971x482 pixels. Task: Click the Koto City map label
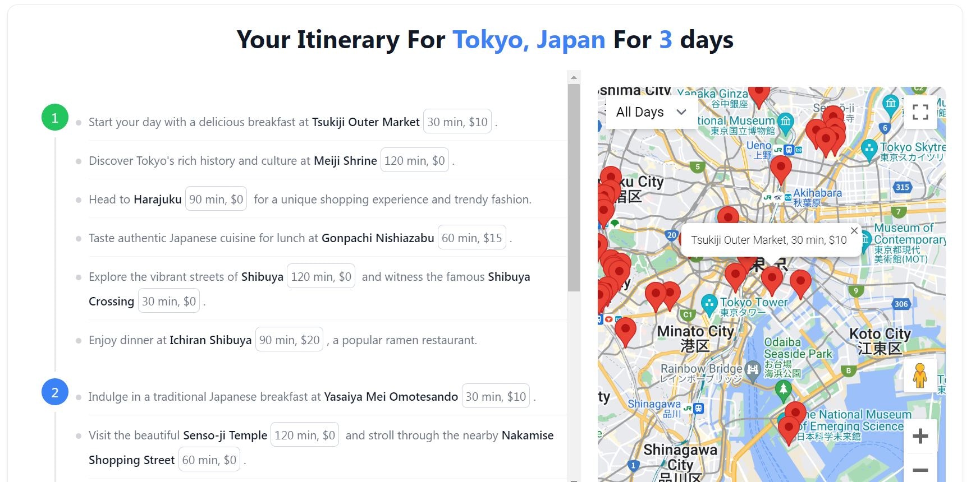tap(880, 341)
